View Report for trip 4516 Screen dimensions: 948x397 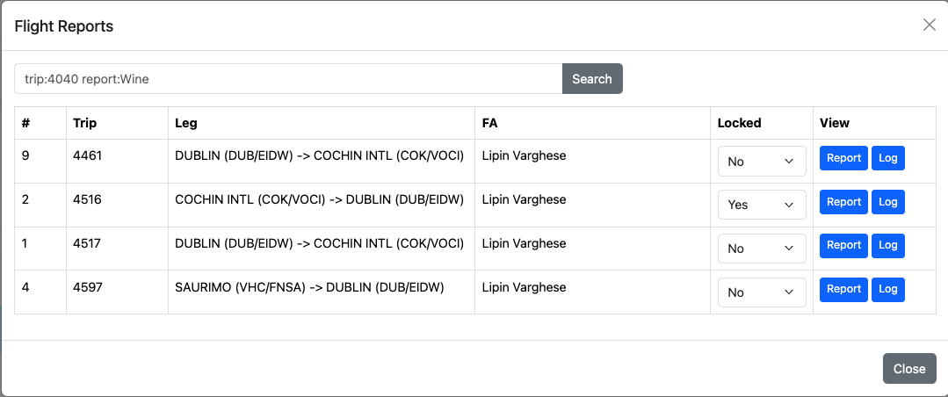click(843, 202)
